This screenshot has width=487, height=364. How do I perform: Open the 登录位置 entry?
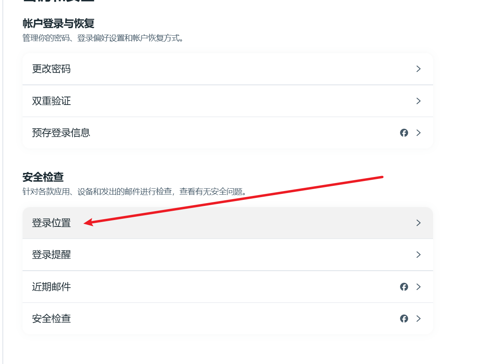(52, 223)
